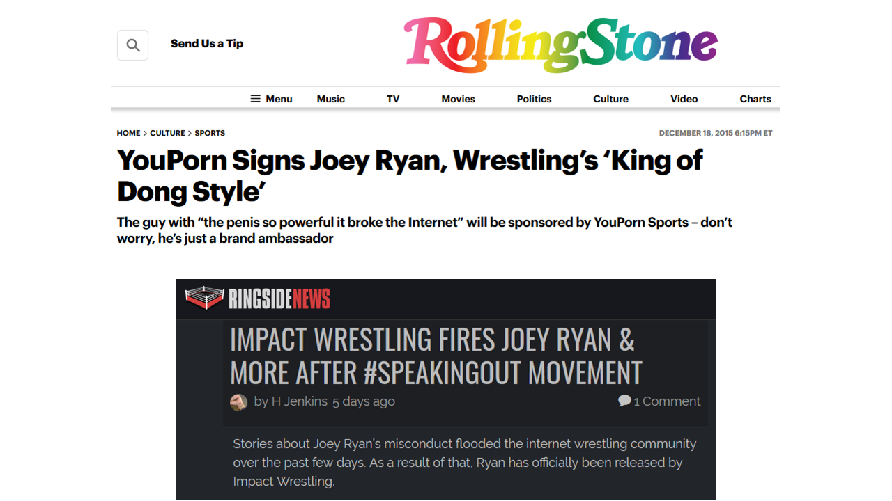The width and height of the screenshot is (892, 501).
Task: Click the CULTURE breadcrumb link
Action: [x=167, y=133]
